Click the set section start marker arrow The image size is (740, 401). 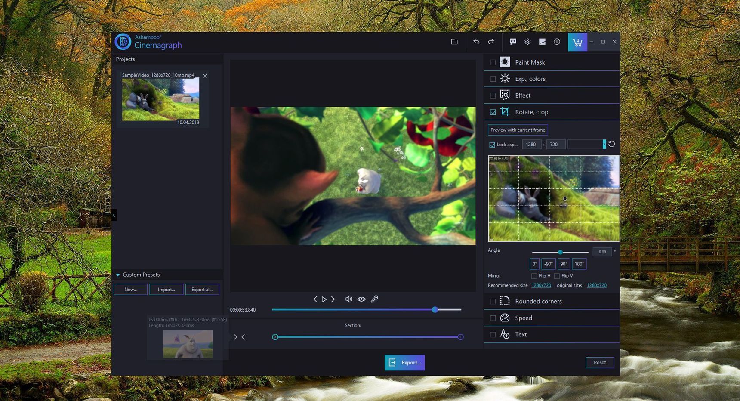coord(235,337)
